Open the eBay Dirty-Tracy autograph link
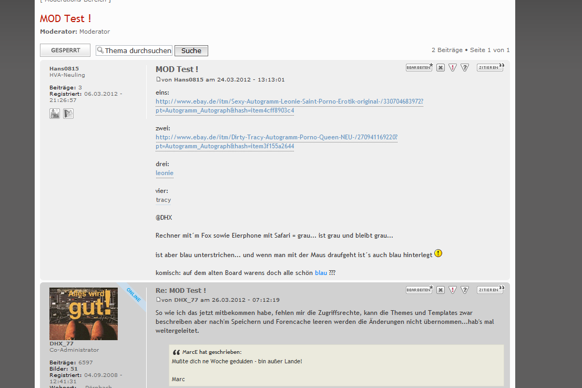The width and height of the screenshot is (582, 388). (277, 141)
